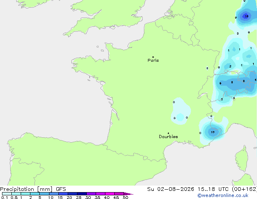Click the '0.5' legend scale label
Image resolution: width=257 pixels, height=199 pixels.
coord(14,197)
